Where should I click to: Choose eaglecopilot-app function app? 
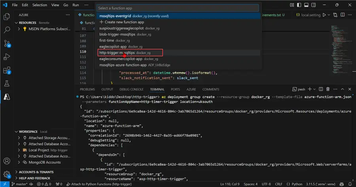(178, 47)
